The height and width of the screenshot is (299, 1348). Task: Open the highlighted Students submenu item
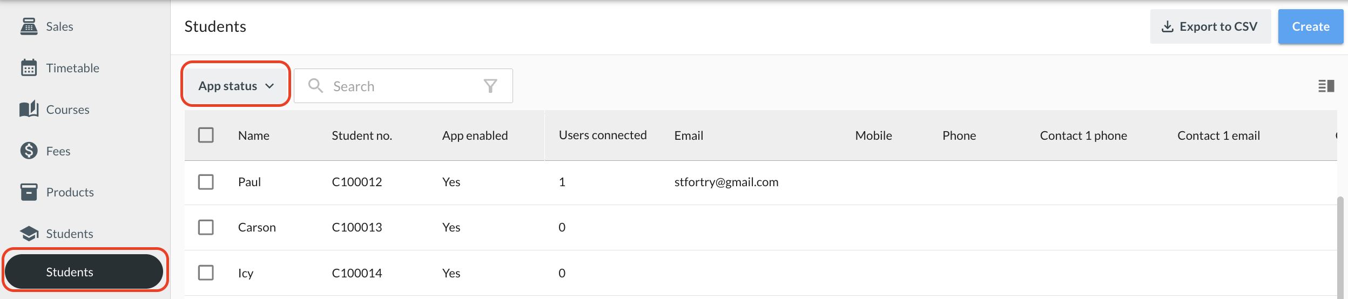[x=84, y=271]
